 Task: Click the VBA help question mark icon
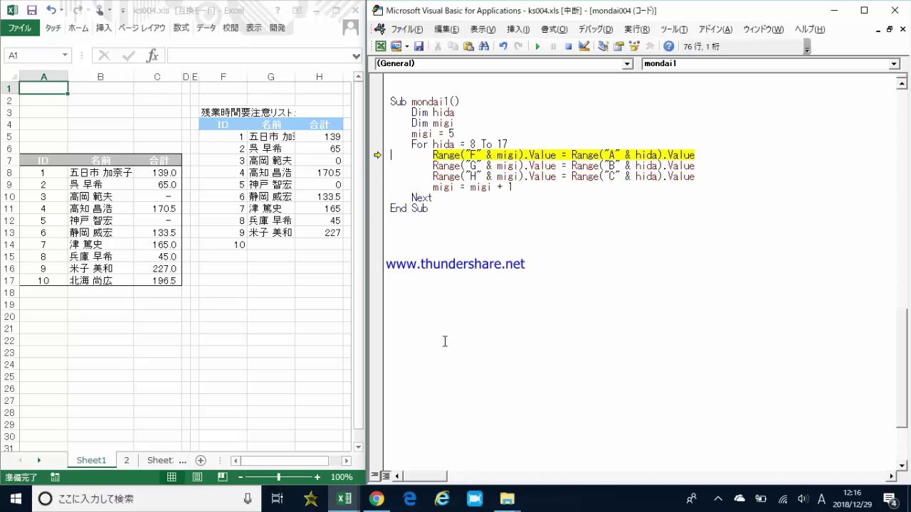click(668, 46)
